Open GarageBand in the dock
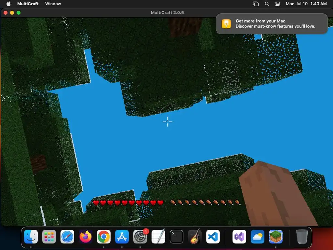Screen dimensions: 333x250 pyautogui.click(x=195, y=237)
